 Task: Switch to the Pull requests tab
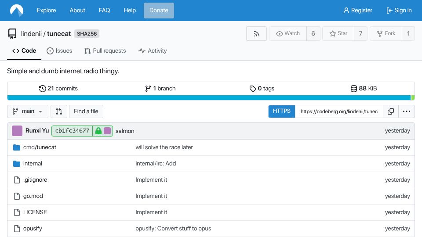pos(105,51)
